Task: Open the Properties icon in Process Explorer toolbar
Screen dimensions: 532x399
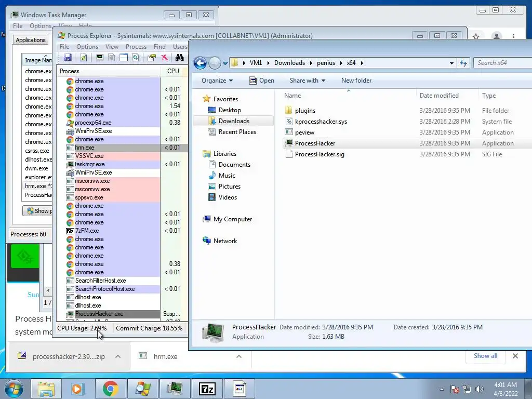Action: click(x=151, y=57)
